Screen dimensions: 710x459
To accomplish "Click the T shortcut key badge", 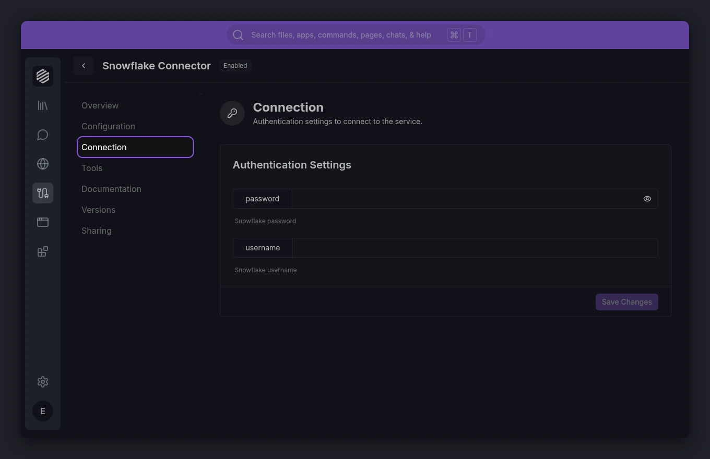I will [x=469, y=35].
